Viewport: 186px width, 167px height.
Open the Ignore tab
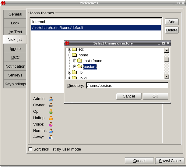15,48
